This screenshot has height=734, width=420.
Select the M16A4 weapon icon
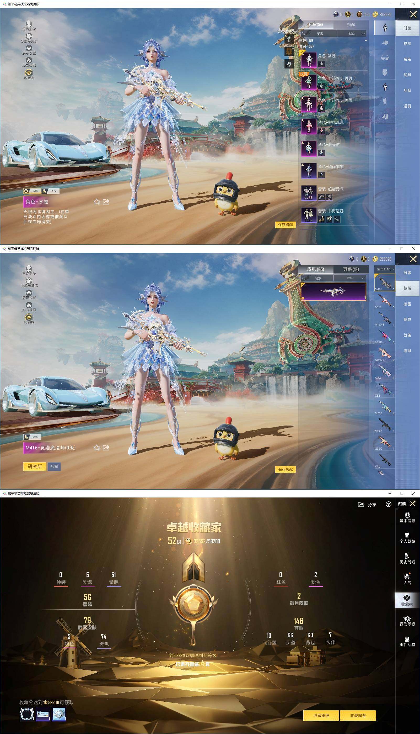385,318
